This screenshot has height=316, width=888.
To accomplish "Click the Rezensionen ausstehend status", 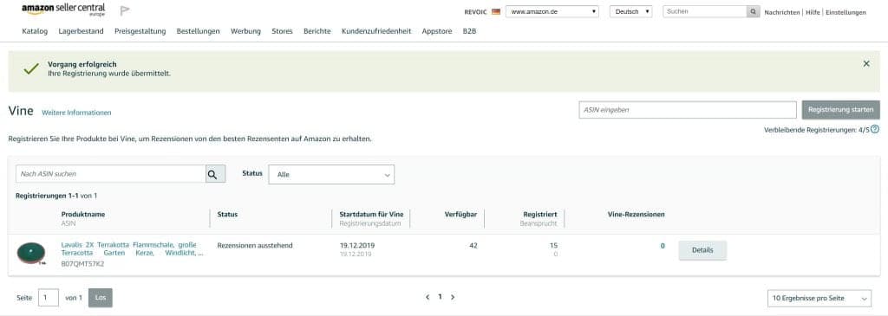I will pos(255,246).
